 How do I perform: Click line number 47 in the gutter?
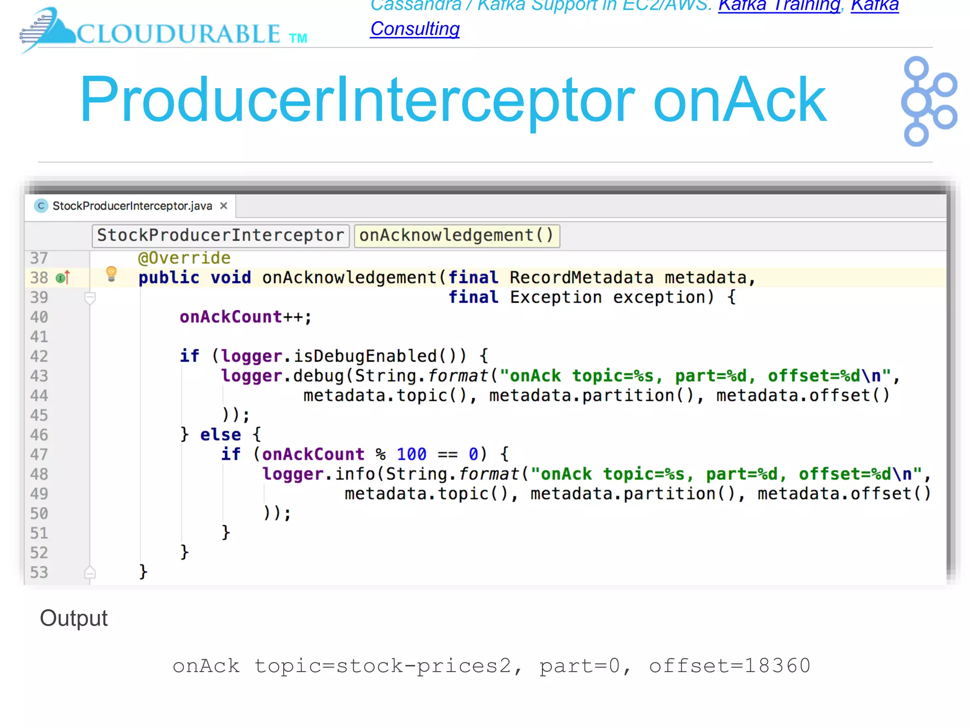point(39,455)
